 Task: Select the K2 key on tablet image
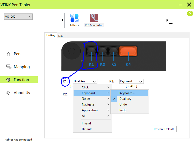[103, 51]
